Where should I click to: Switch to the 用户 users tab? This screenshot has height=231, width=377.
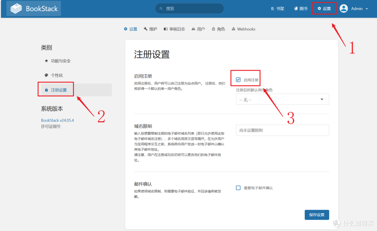tap(198, 29)
